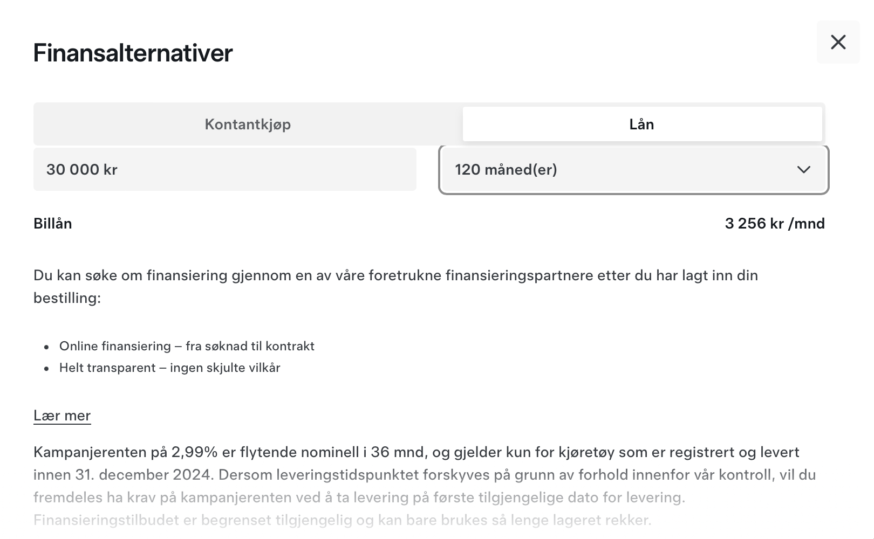Click the bullet dot before Online finansiering
Image resolution: width=874 pixels, height=539 pixels.
pos(47,348)
